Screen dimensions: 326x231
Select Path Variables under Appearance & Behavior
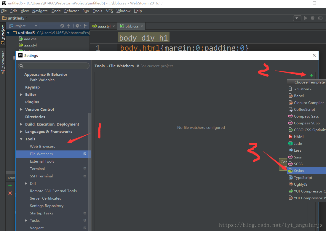pyautogui.click(x=42, y=80)
